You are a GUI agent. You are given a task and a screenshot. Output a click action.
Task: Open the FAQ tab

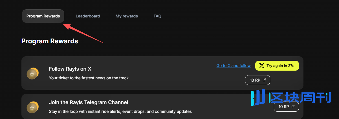(x=157, y=16)
